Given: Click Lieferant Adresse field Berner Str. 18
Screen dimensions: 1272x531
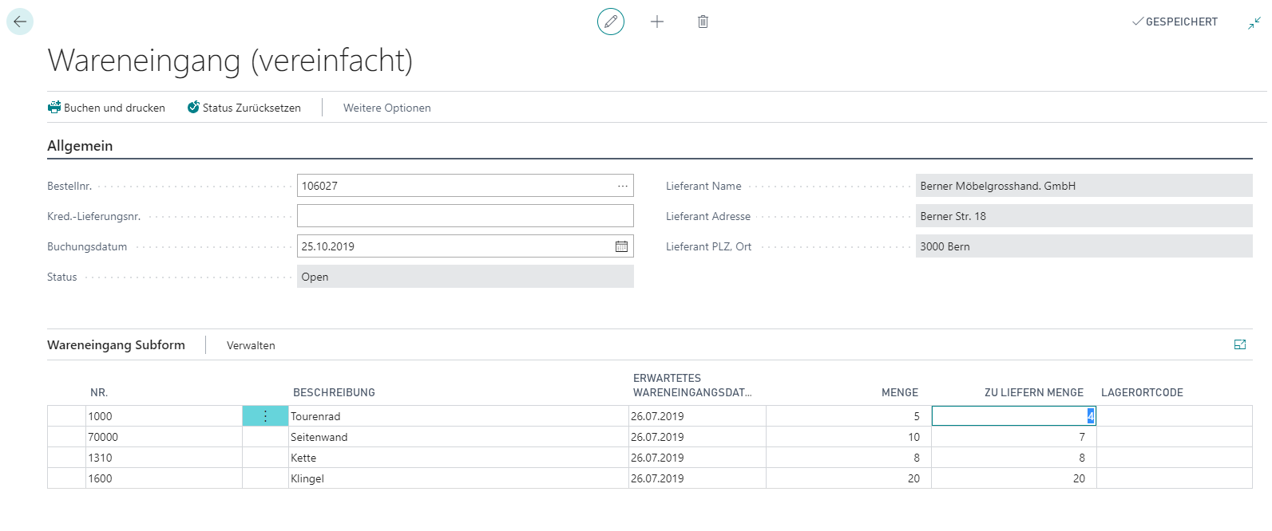Looking at the screenshot, I should (x=1084, y=216).
